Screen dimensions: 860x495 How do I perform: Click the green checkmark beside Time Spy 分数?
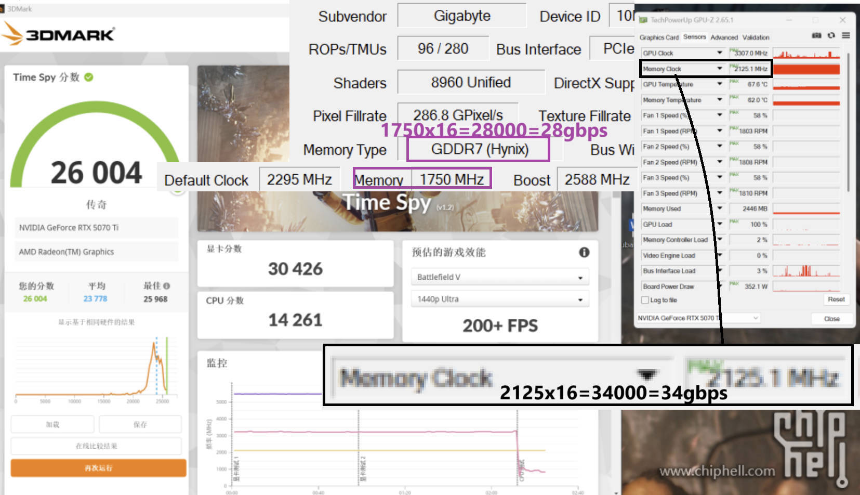pos(88,76)
